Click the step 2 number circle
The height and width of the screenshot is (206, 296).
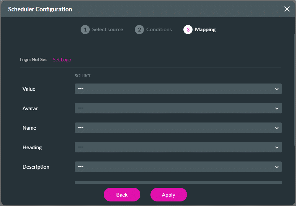coord(139,30)
